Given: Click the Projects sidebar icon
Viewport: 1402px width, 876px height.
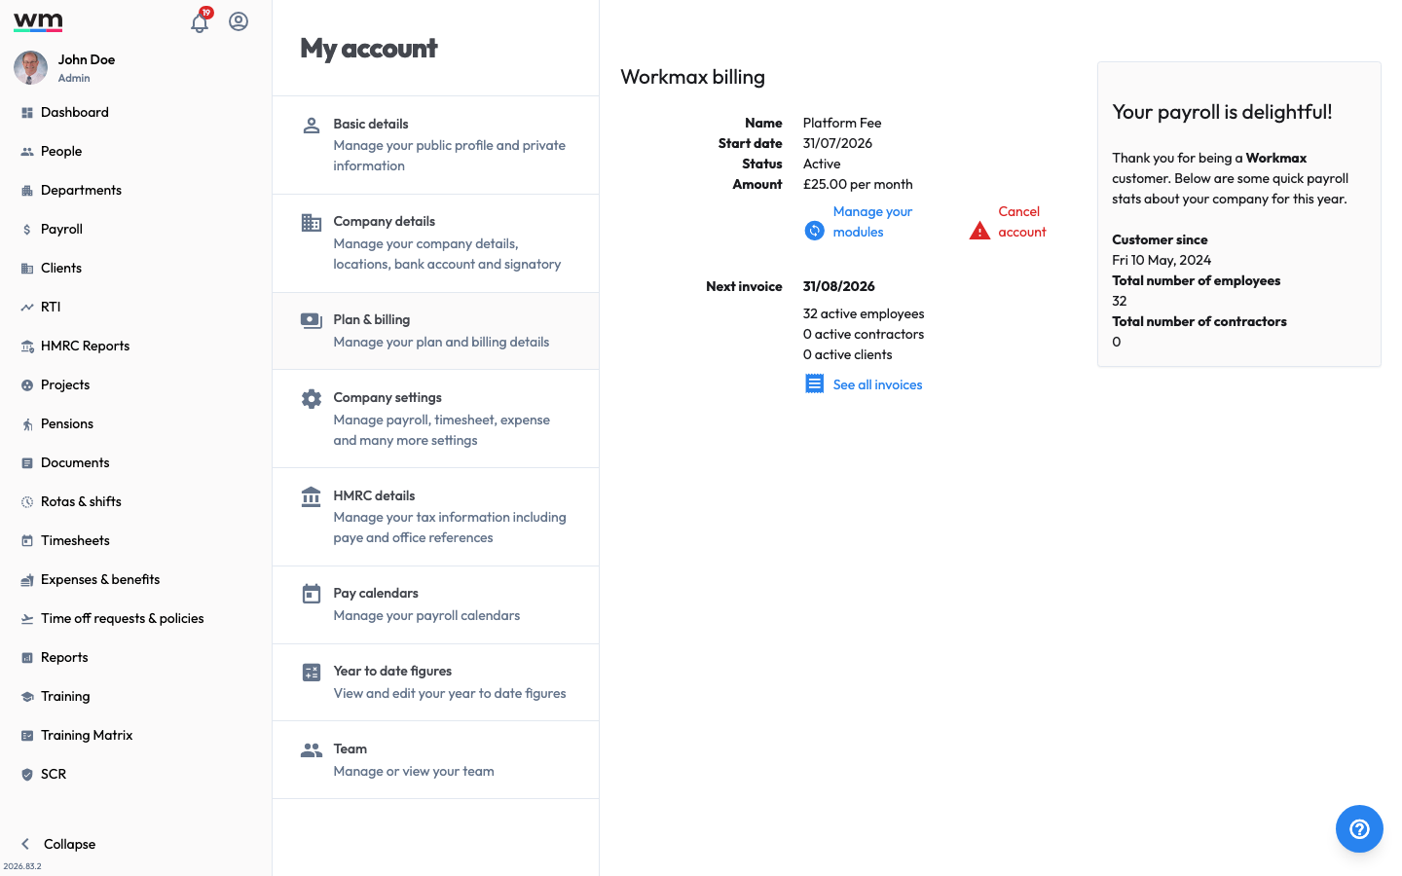Looking at the screenshot, I should pyautogui.click(x=27, y=385).
